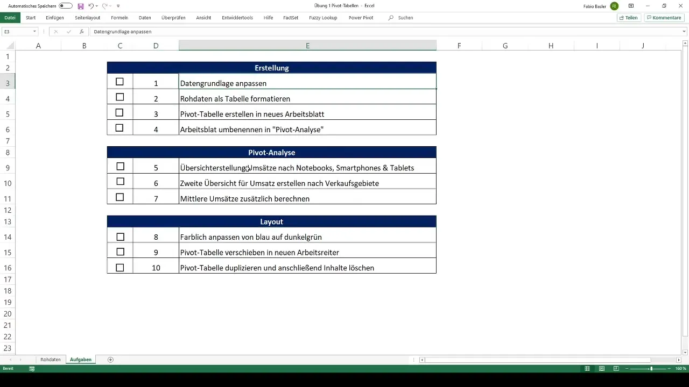Select the Aufgaben sheet tab

[81, 359]
